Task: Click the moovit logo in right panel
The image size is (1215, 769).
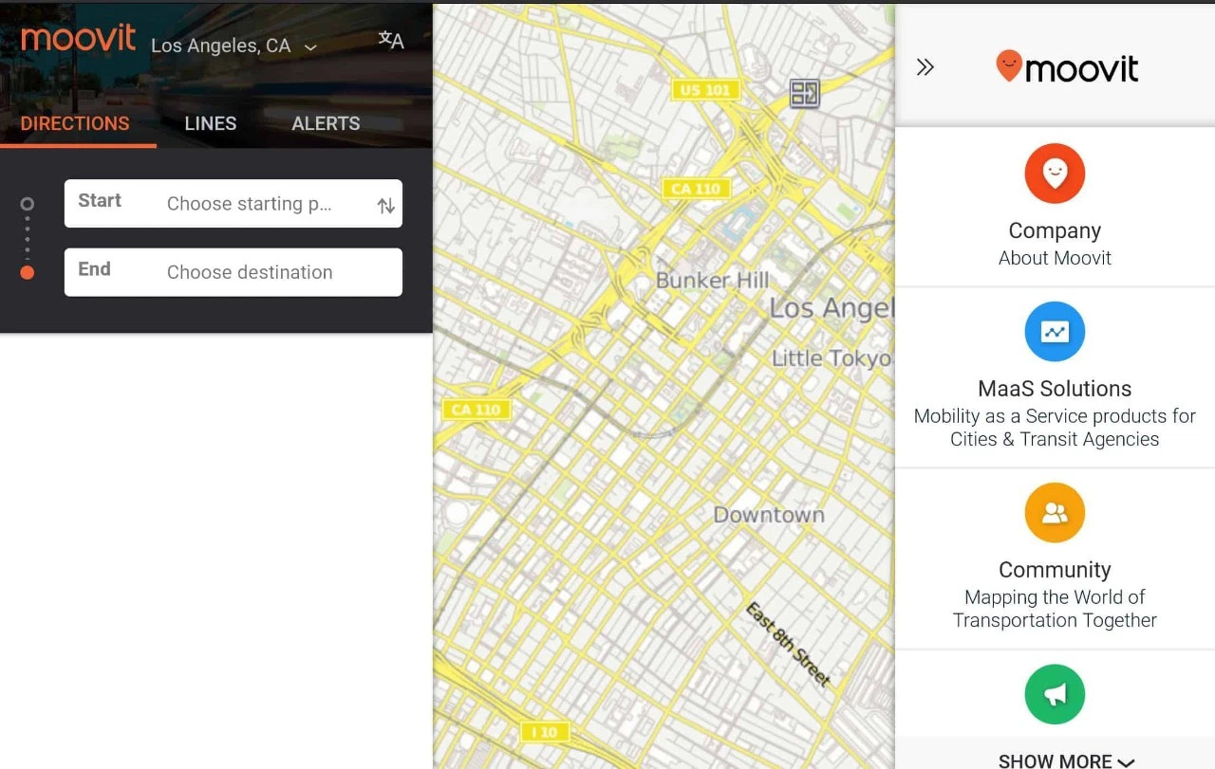Action: 1067,66
